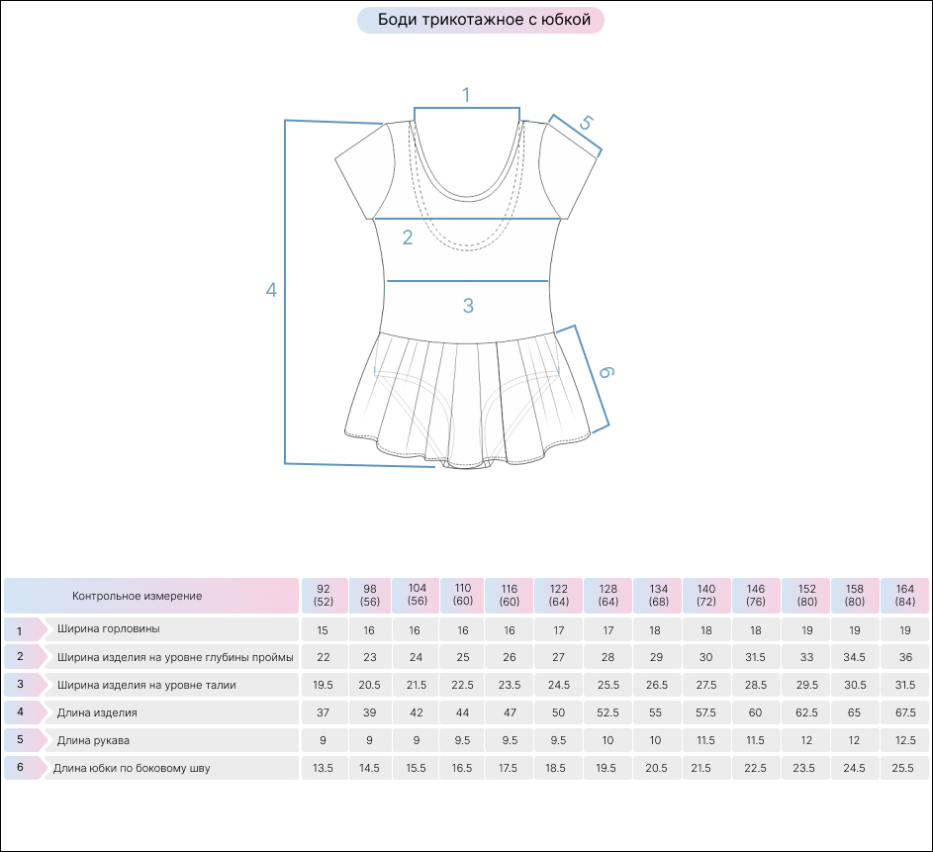Select the 128 (64) size column header

pos(607,596)
